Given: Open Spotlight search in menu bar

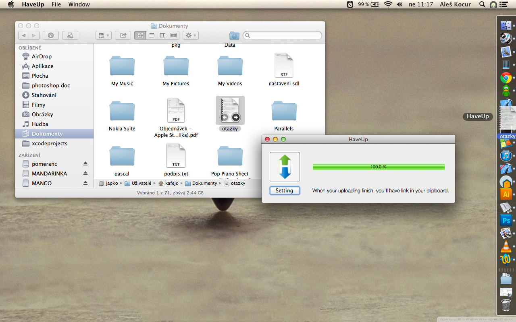Looking at the screenshot, I should point(482,4).
